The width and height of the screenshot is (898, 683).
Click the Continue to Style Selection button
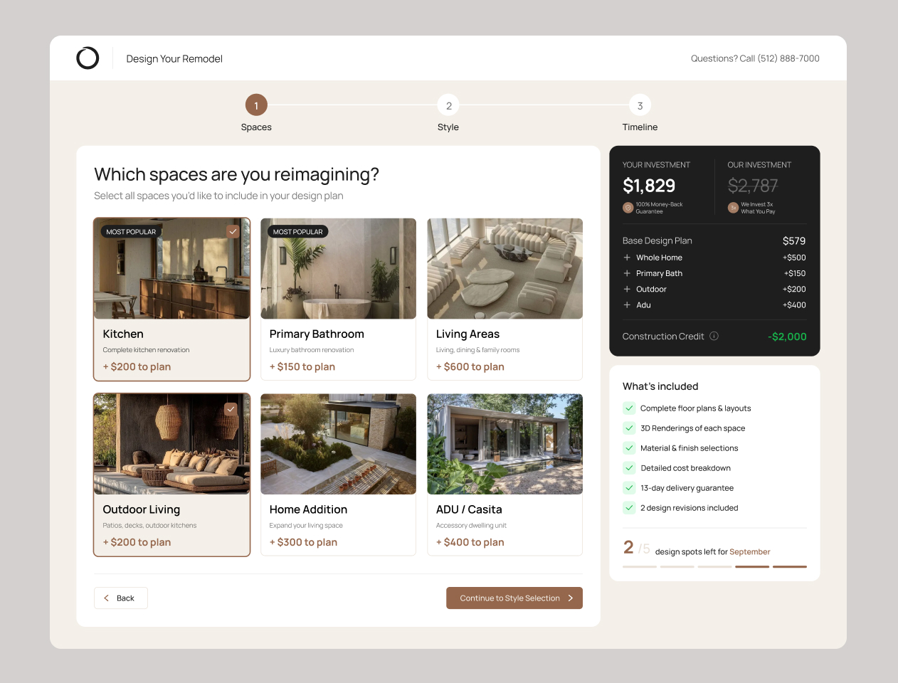514,598
